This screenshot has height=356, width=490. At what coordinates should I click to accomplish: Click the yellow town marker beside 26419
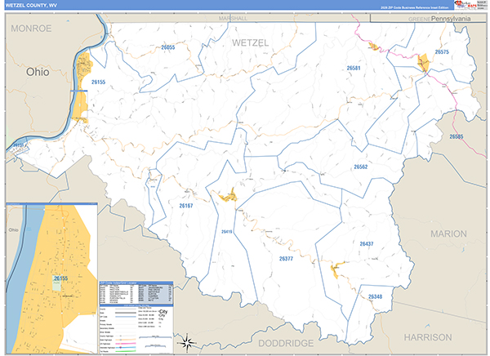point(228,194)
